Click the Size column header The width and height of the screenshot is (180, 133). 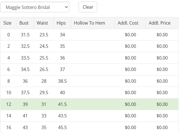pyautogui.click(x=7, y=23)
